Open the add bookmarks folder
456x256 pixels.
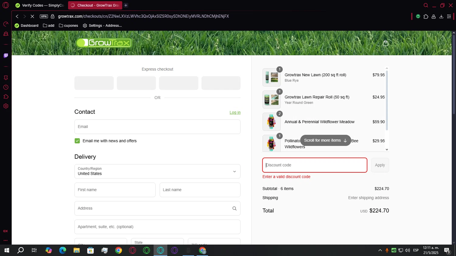[49, 25]
